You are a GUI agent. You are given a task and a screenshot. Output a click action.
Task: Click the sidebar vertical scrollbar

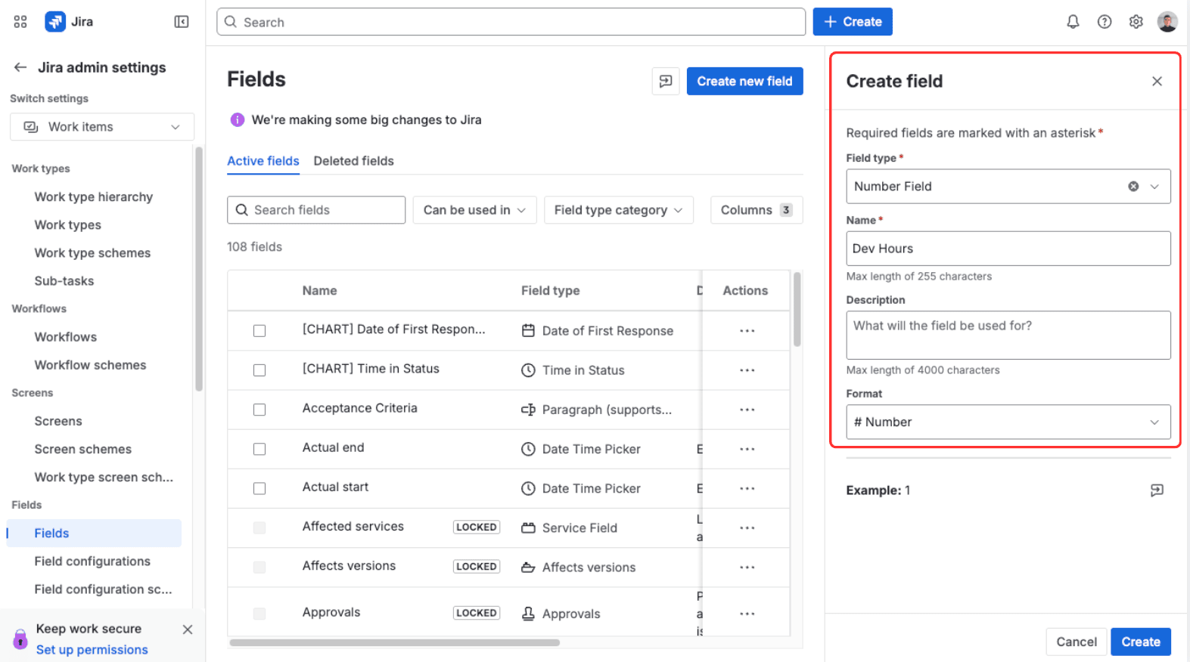click(x=199, y=268)
